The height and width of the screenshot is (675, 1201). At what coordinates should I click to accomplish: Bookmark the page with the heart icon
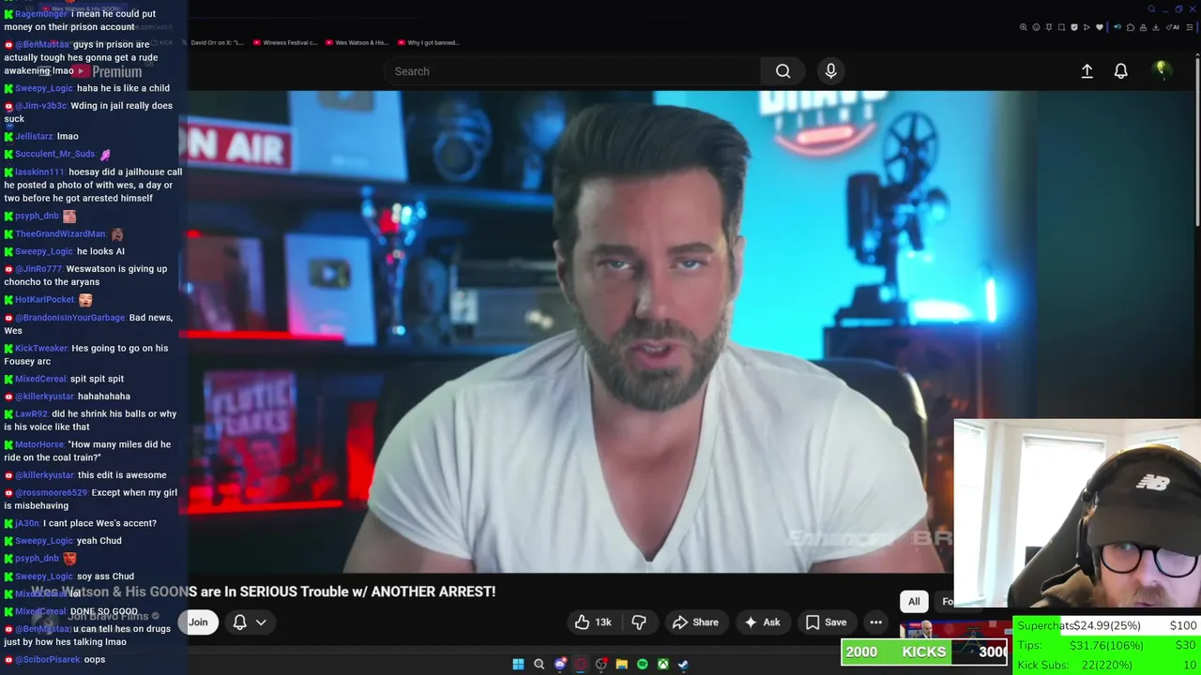click(1100, 27)
